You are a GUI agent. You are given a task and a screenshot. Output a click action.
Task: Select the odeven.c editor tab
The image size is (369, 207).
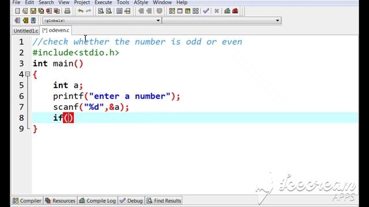click(x=56, y=30)
